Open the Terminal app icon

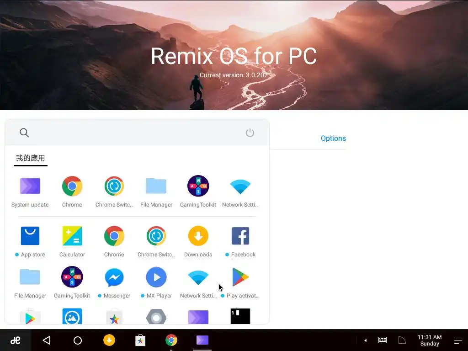point(240,316)
